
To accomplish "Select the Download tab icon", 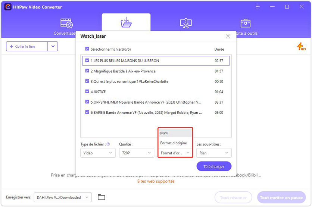I will pyautogui.click(x=126, y=22).
